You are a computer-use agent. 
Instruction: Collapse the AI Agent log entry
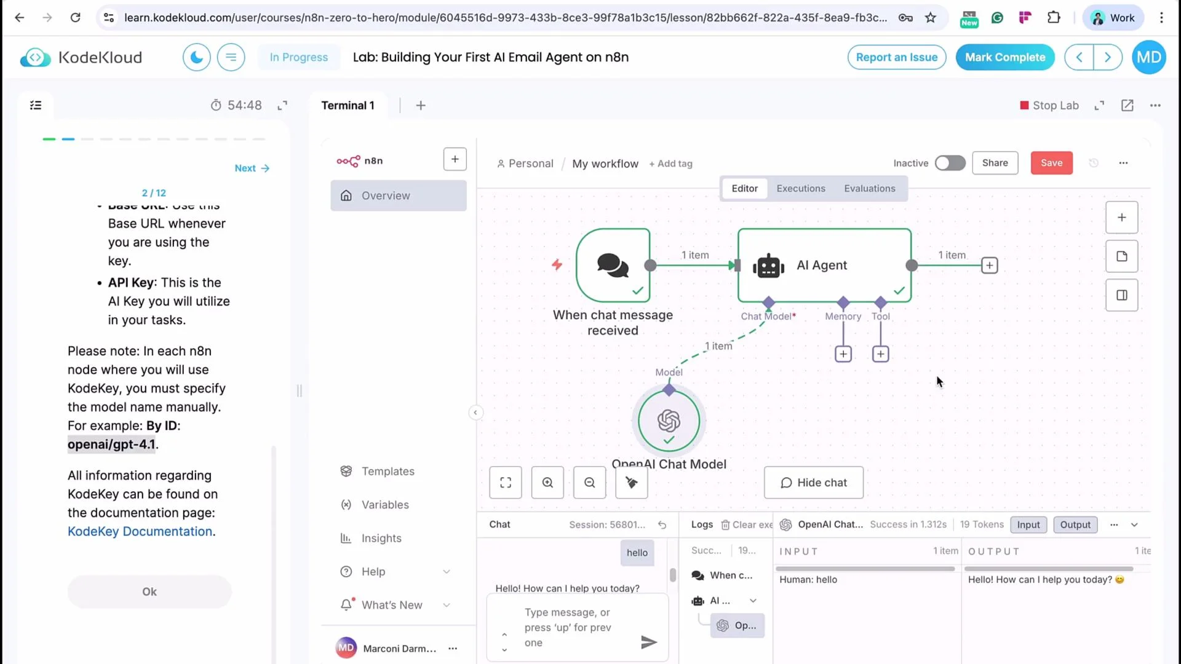[x=753, y=601]
